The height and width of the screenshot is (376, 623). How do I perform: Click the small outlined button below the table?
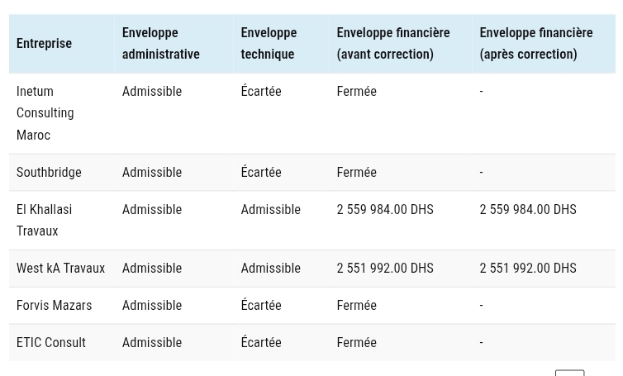pyautogui.click(x=569, y=373)
